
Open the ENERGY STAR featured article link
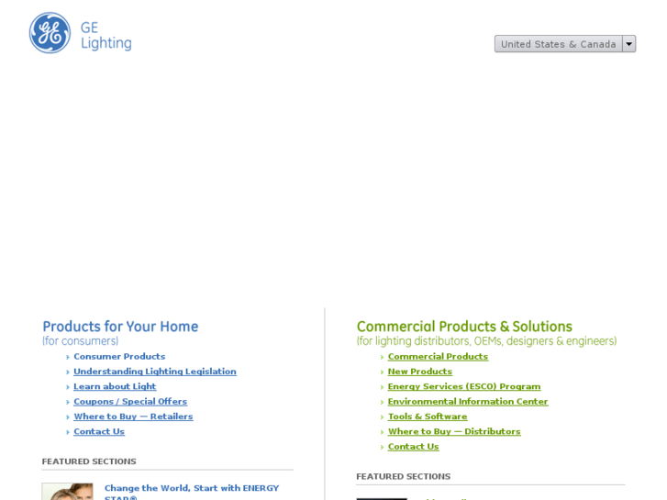[x=191, y=488]
